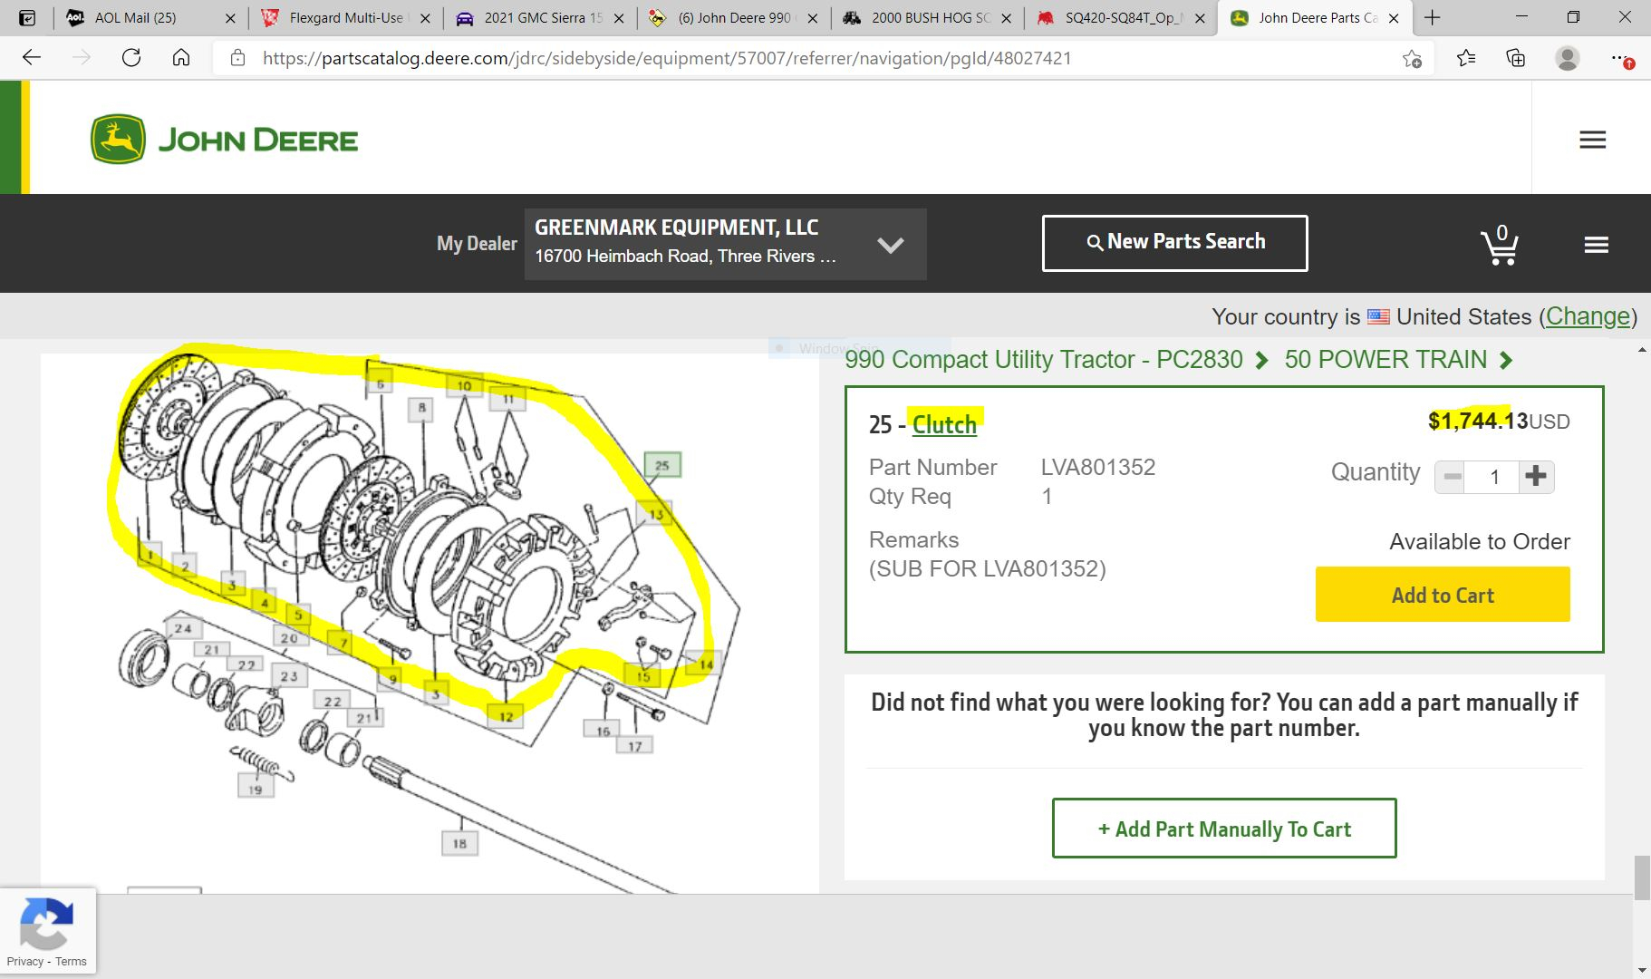Click Change country link
The height and width of the screenshot is (979, 1651).
coord(1588,316)
